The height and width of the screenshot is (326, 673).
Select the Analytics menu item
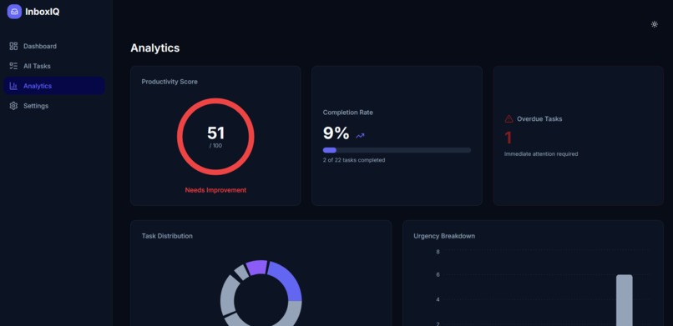click(x=54, y=86)
